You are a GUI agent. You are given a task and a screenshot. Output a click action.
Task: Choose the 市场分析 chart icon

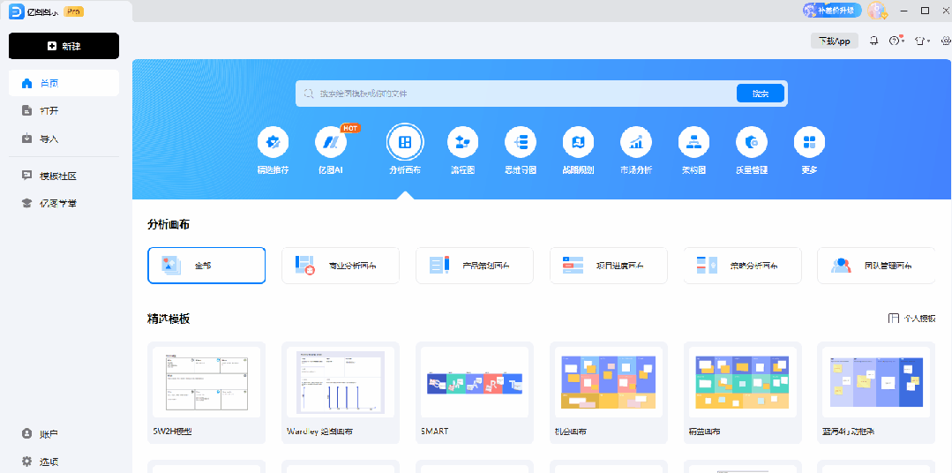tap(635, 142)
